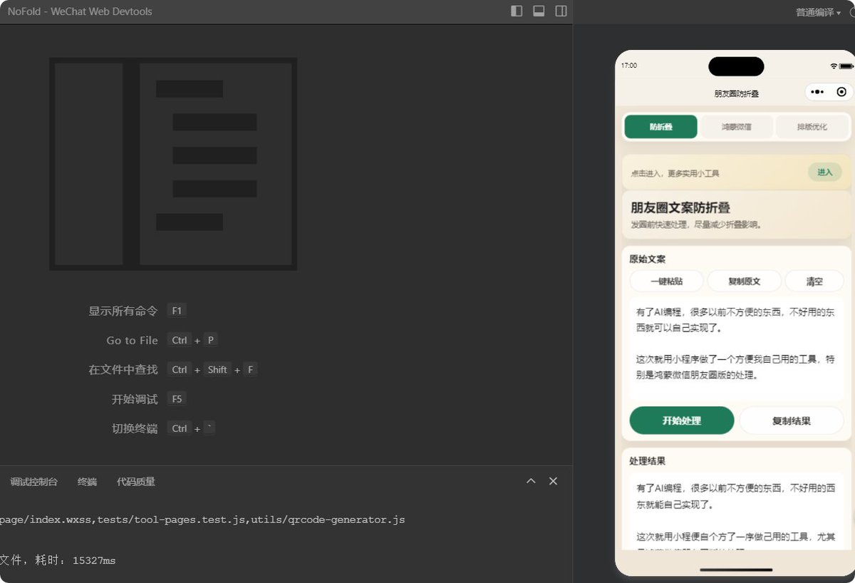
Task: Click the green 开始处理 button
Action: tap(682, 421)
